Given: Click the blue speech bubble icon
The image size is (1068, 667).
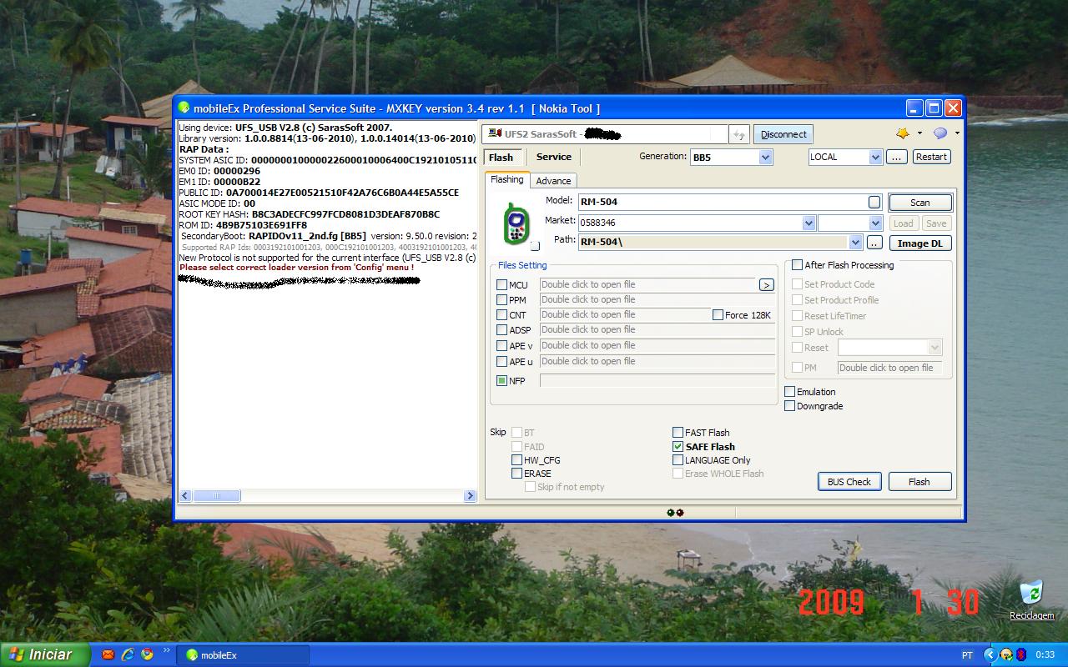Looking at the screenshot, I should (940, 133).
